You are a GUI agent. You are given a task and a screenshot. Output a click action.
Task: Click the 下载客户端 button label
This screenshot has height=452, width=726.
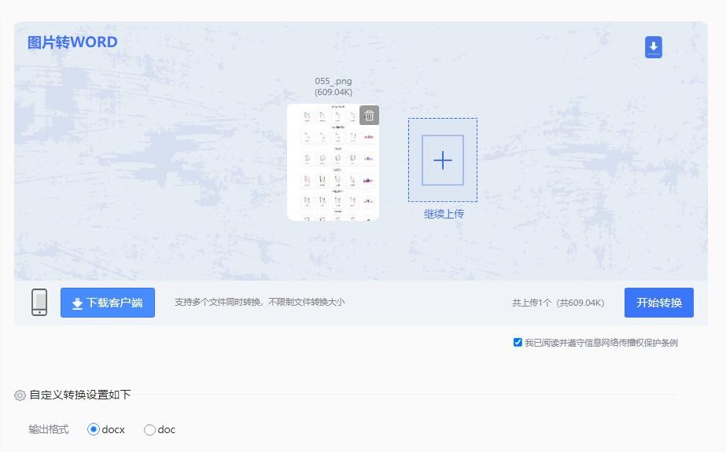pyautogui.click(x=115, y=303)
